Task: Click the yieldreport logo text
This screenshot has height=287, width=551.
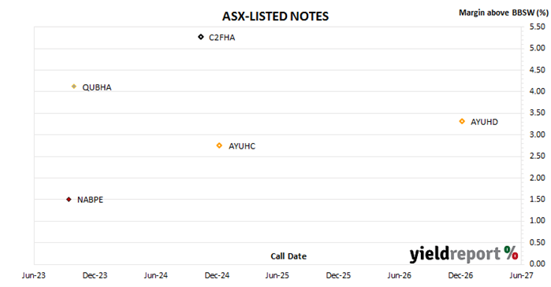Action: click(x=455, y=254)
